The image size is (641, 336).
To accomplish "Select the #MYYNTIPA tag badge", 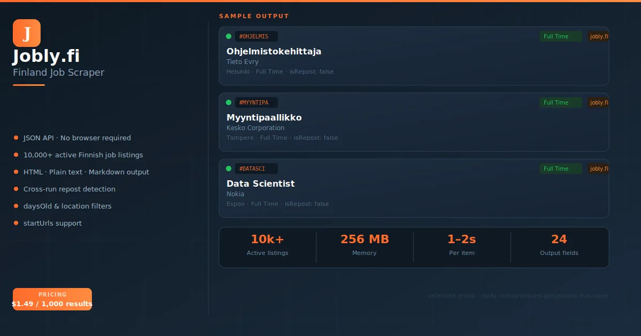I will [x=256, y=102].
